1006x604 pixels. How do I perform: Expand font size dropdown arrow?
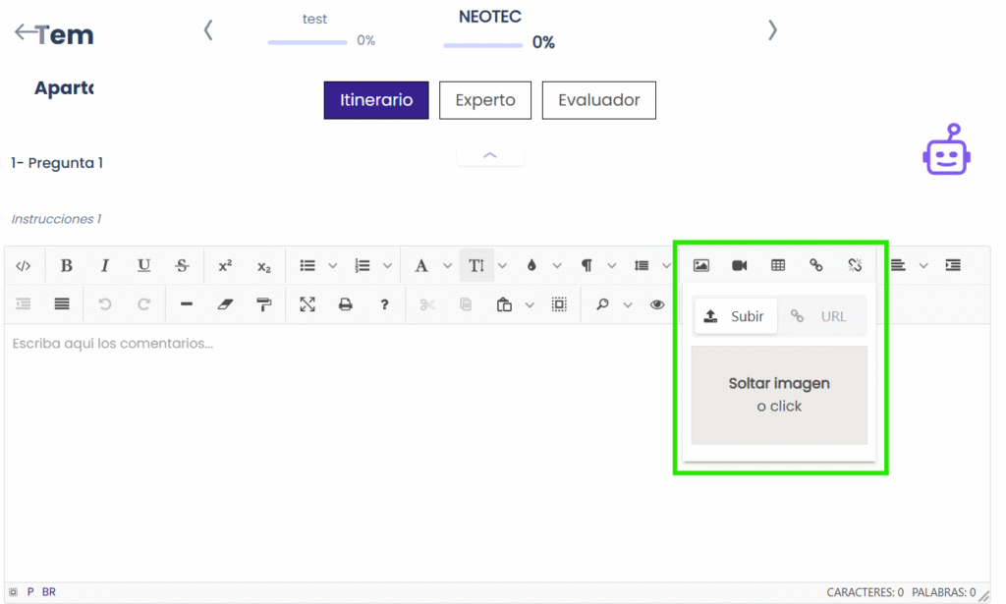point(502,266)
